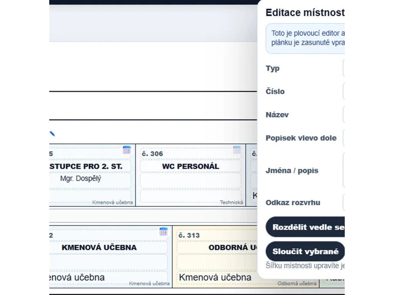This screenshot has width=394, height=295.
Task: Click the Sloučit vybrané button
Action: pos(305,251)
